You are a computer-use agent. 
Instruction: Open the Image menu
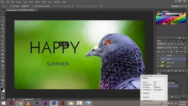19,2
